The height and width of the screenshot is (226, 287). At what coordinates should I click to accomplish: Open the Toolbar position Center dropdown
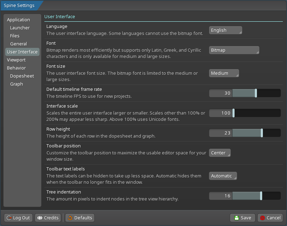tap(220, 153)
